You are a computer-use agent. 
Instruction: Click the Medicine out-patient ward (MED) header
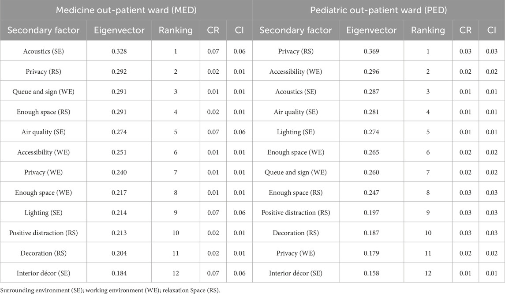pos(126,10)
